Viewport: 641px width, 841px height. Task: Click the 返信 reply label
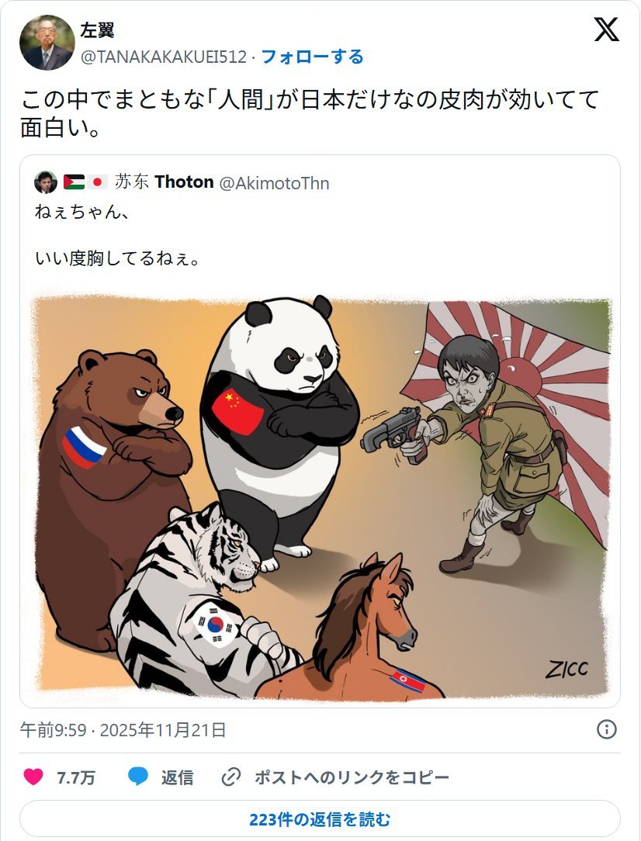pos(177,777)
